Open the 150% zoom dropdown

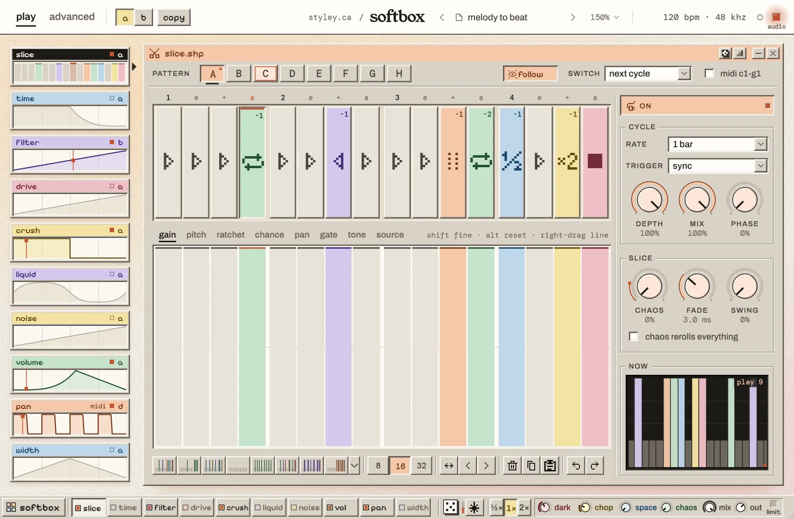(604, 17)
